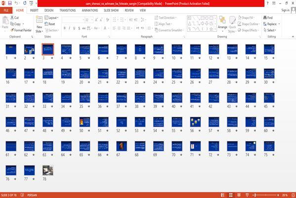Click the Reset slide icon
Viewport: 296px width, 198px height.
click(46, 24)
